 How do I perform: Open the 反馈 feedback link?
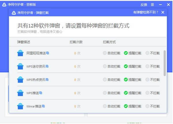point(144,5)
